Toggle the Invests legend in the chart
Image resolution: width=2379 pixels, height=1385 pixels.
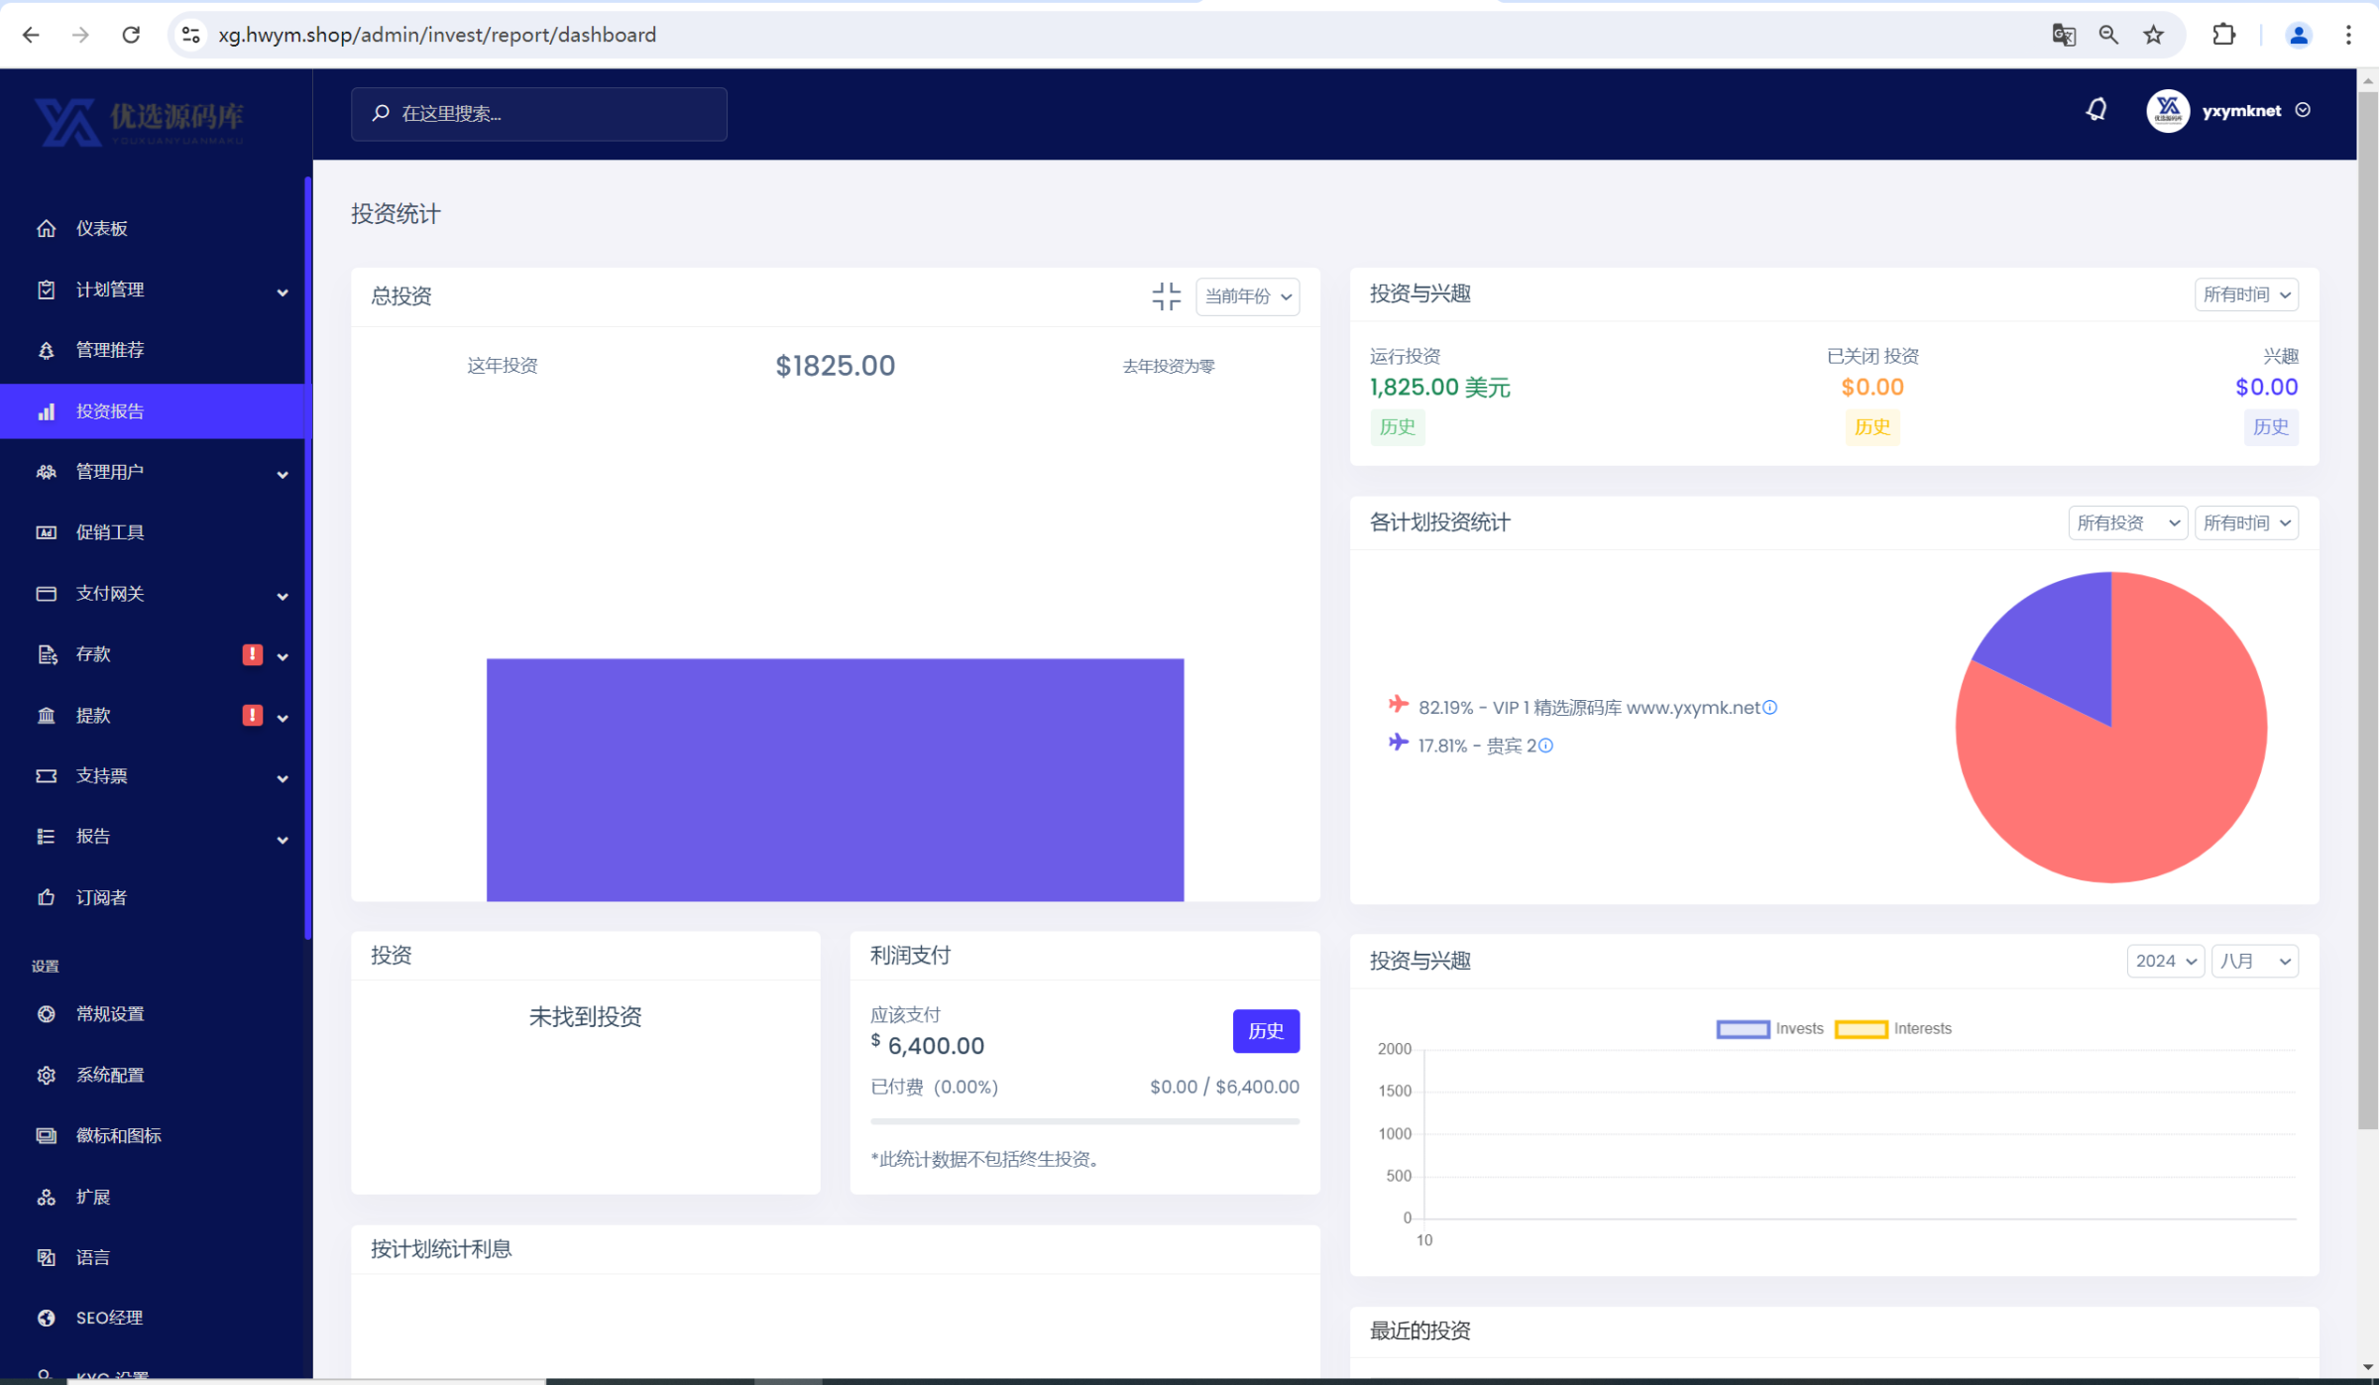[1769, 1029]
